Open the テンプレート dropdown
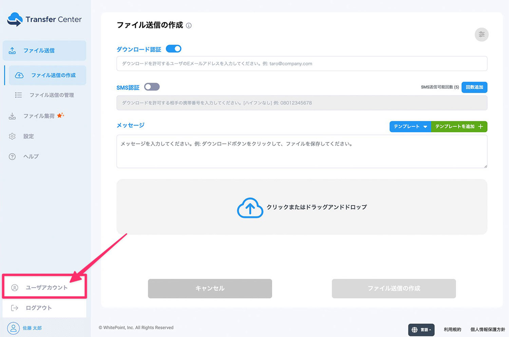This screenshot has height=337, width=509. pos(410,126)
